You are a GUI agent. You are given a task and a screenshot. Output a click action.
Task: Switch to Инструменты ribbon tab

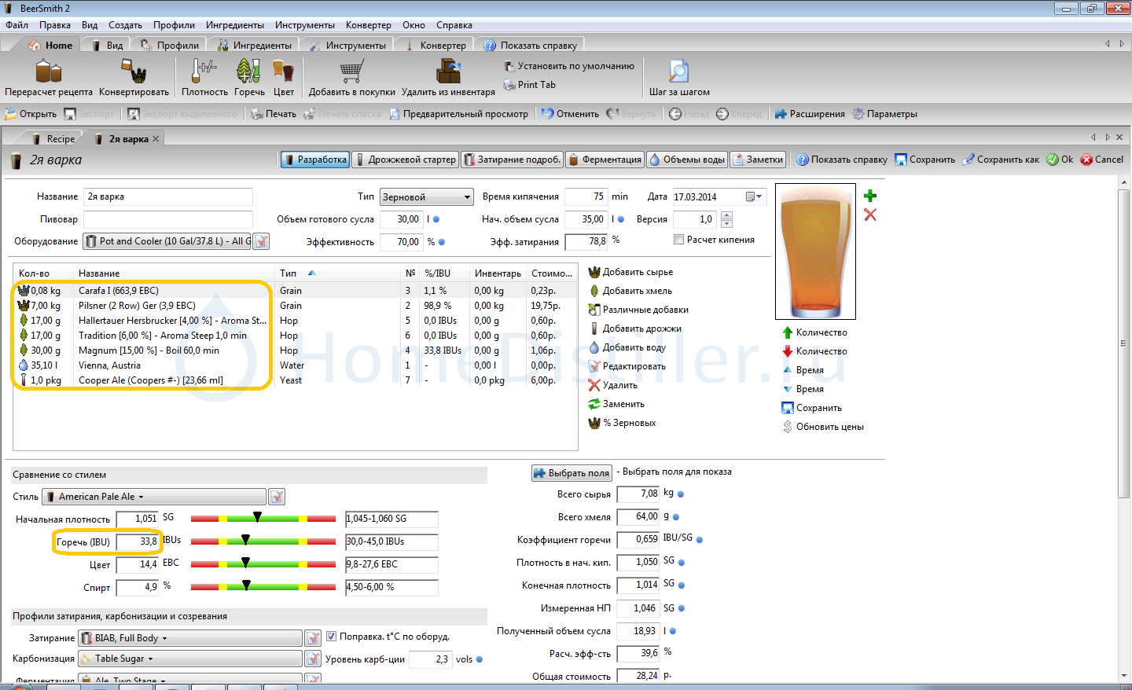click(x=347, y=46)
